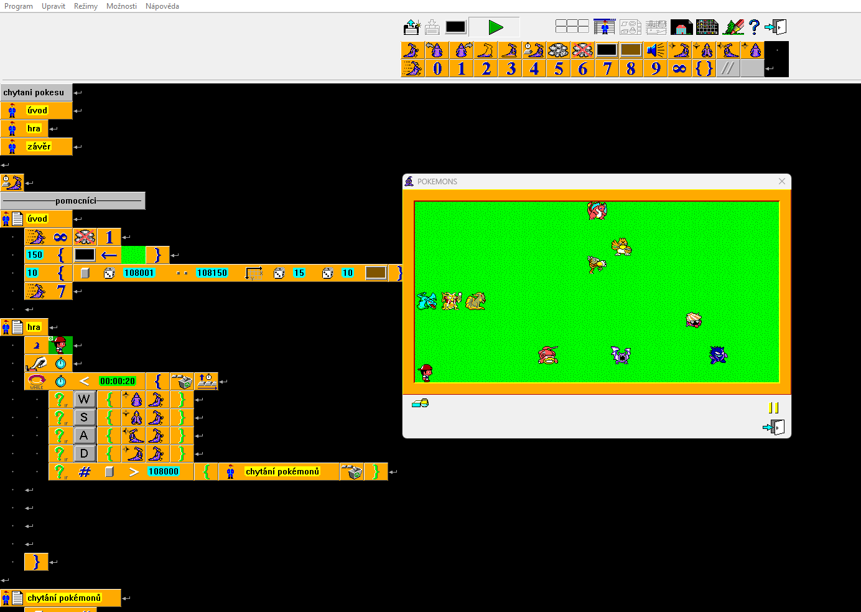Open the Program menu
The height and width of the screenshot is (612, 861).
19,6
